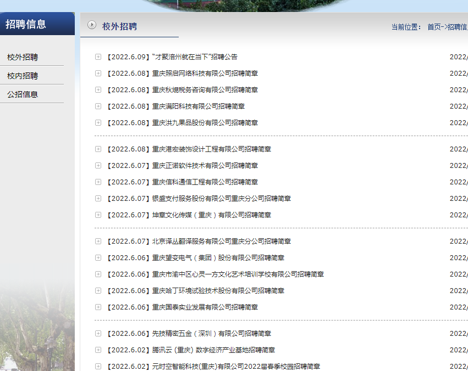Click the arrow icon beside 银盛支付服务 posting
This screenshot has width=468, height=371.
tap(98, 198)
